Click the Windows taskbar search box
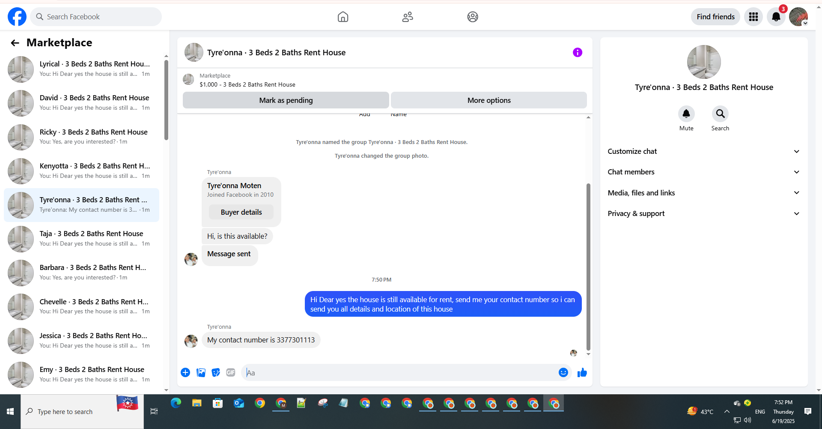Viewport: 822px width, 429px height. pyautogui.click(x=82, y=411)
